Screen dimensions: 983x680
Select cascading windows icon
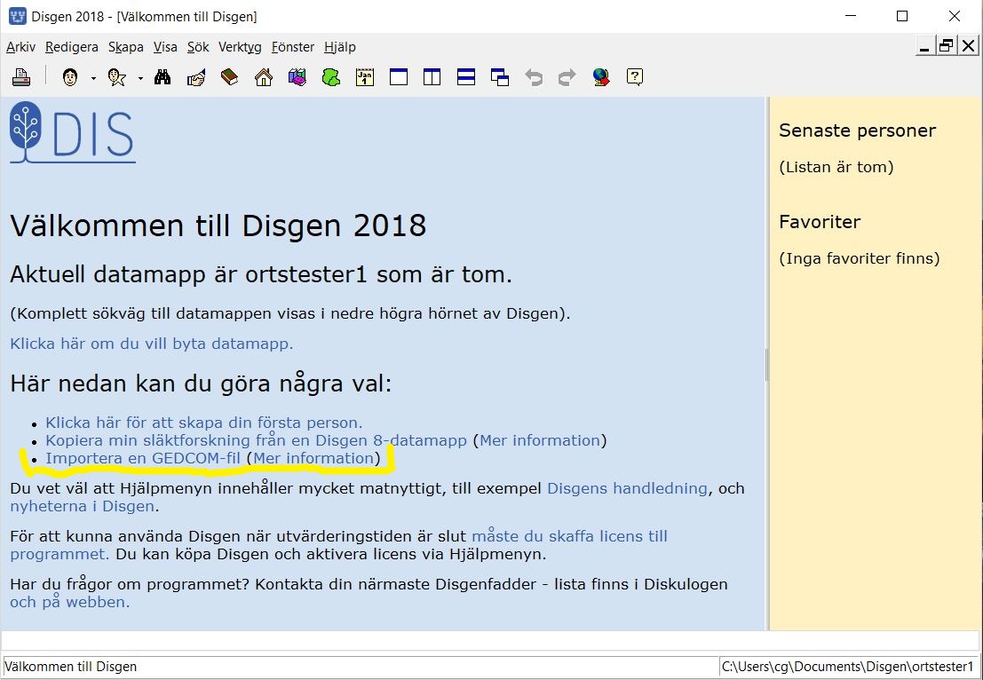[x=500, y=77]
